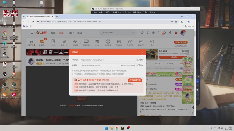Click the 重新加载 button in the player
Image resolution: width=234 pixels, height=131 pixels.
coord(82,99)
